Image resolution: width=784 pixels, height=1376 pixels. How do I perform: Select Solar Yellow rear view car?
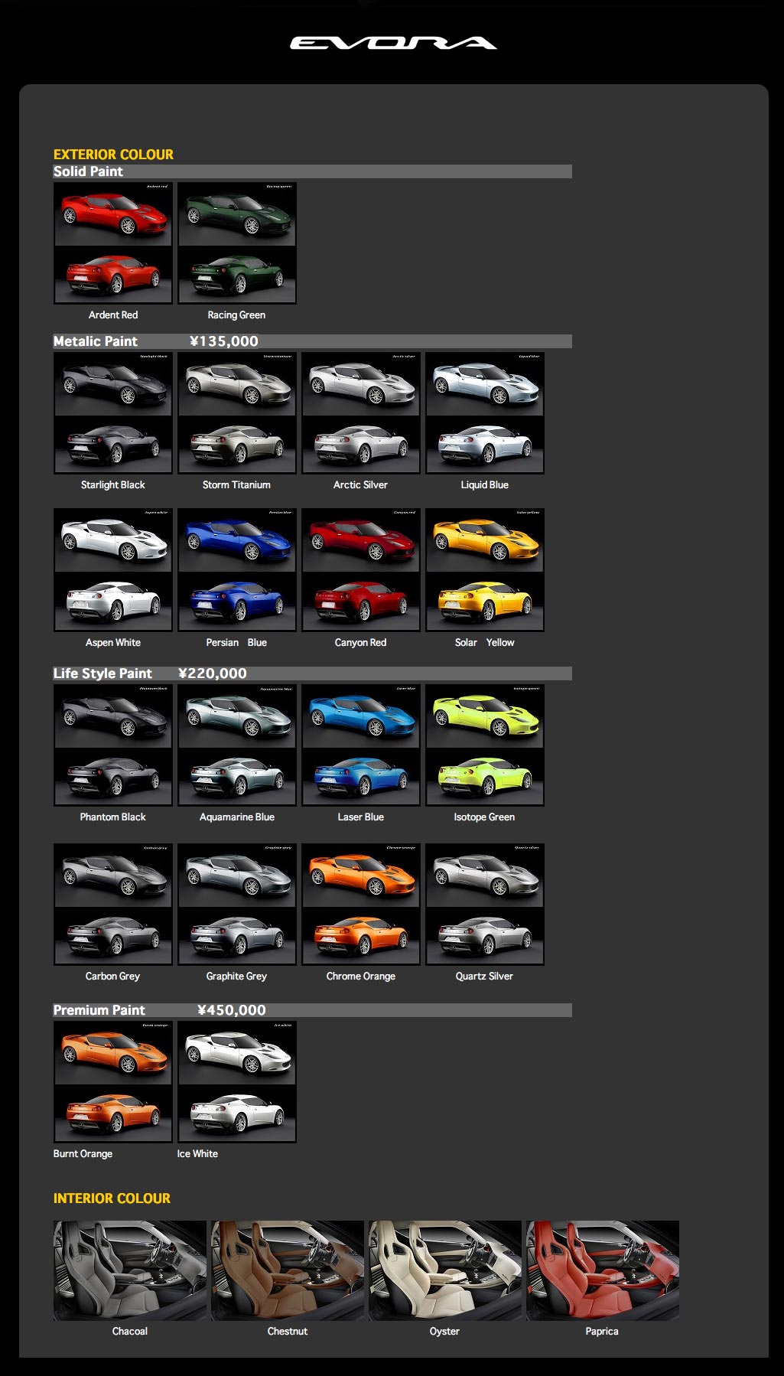(x=485, y=602)
